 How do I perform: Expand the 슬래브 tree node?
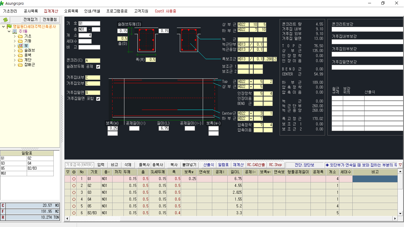tap(15, 51)
